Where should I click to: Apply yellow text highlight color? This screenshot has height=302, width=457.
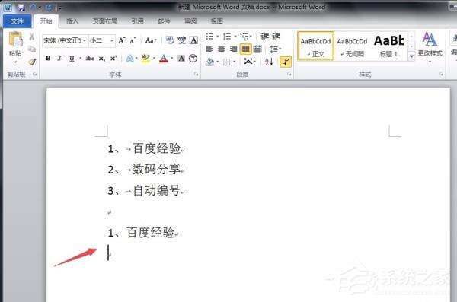click(145, 59)
